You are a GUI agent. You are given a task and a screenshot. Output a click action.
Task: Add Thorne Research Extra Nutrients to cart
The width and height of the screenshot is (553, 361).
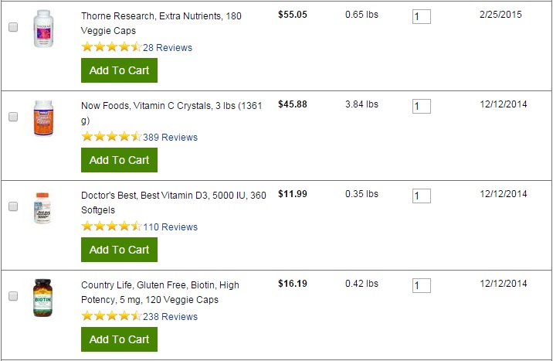pos(119,70)
